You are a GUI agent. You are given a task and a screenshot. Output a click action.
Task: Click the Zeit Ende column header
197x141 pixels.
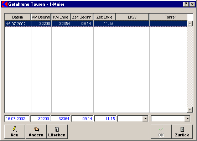pos(104,17)
